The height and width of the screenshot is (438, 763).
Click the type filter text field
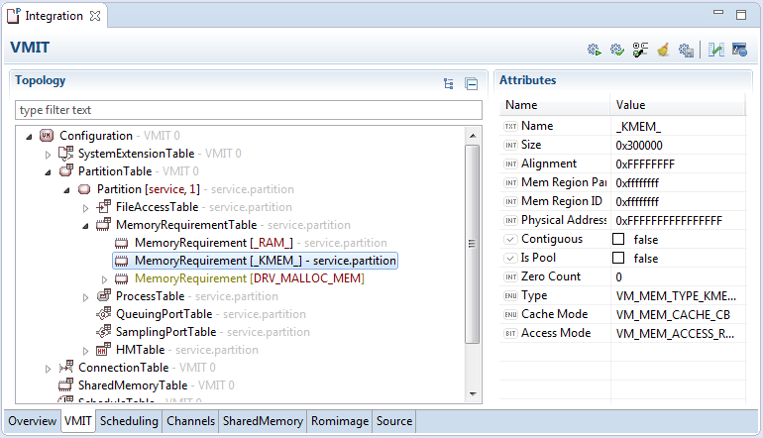click(x=248, y=110)
